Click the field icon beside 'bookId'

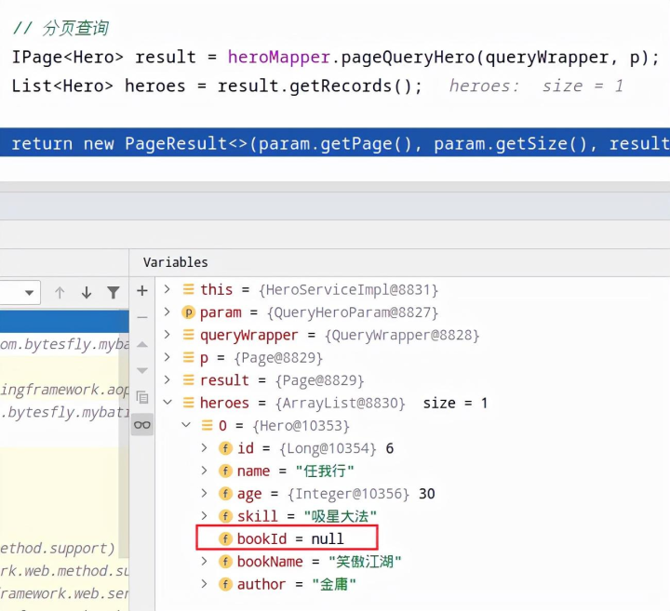pyautogui.click(x=225, y=538)
